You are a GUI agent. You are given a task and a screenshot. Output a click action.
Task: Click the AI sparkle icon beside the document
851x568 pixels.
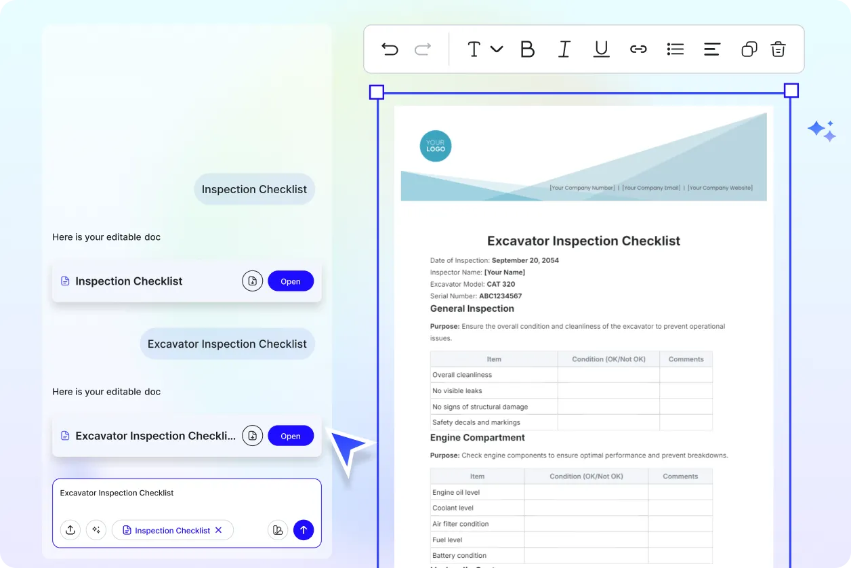pos(822,130)
